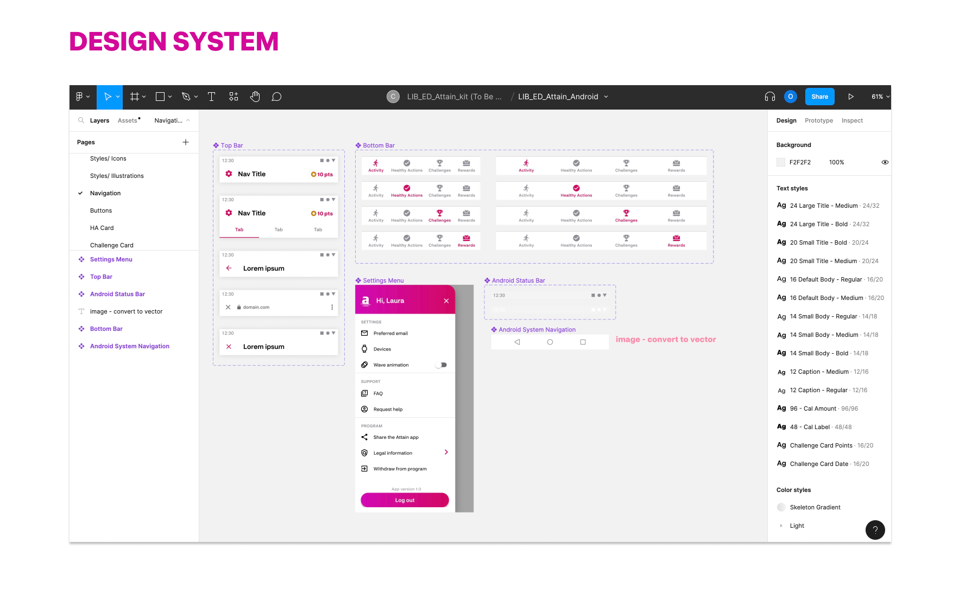Click the file owner avatar C
Image resolution: width=972 pixels, height=594 pixels.
coord(393,97)
